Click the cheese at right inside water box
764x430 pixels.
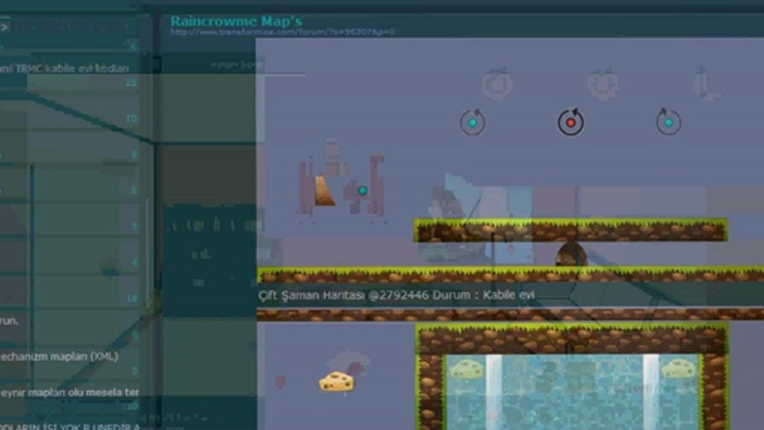(679, 368)
